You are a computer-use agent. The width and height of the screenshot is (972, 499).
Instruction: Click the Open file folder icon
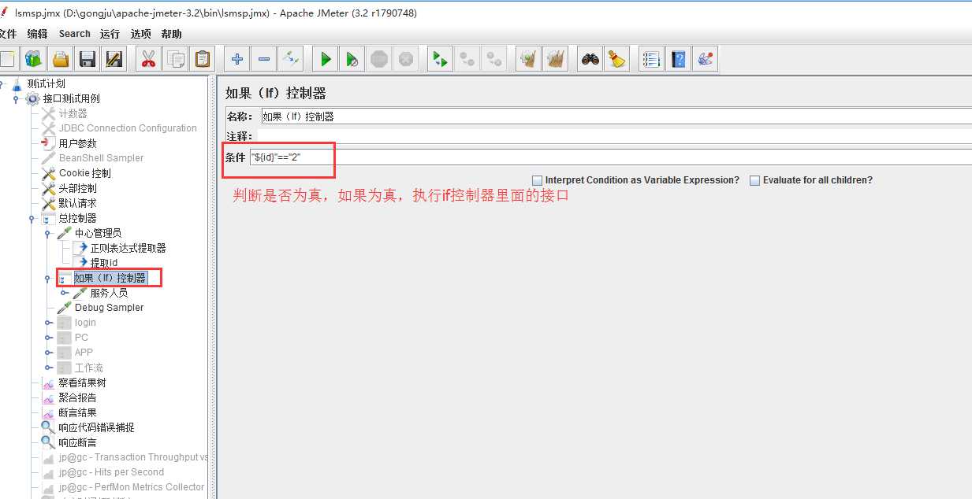click(61, 59)
